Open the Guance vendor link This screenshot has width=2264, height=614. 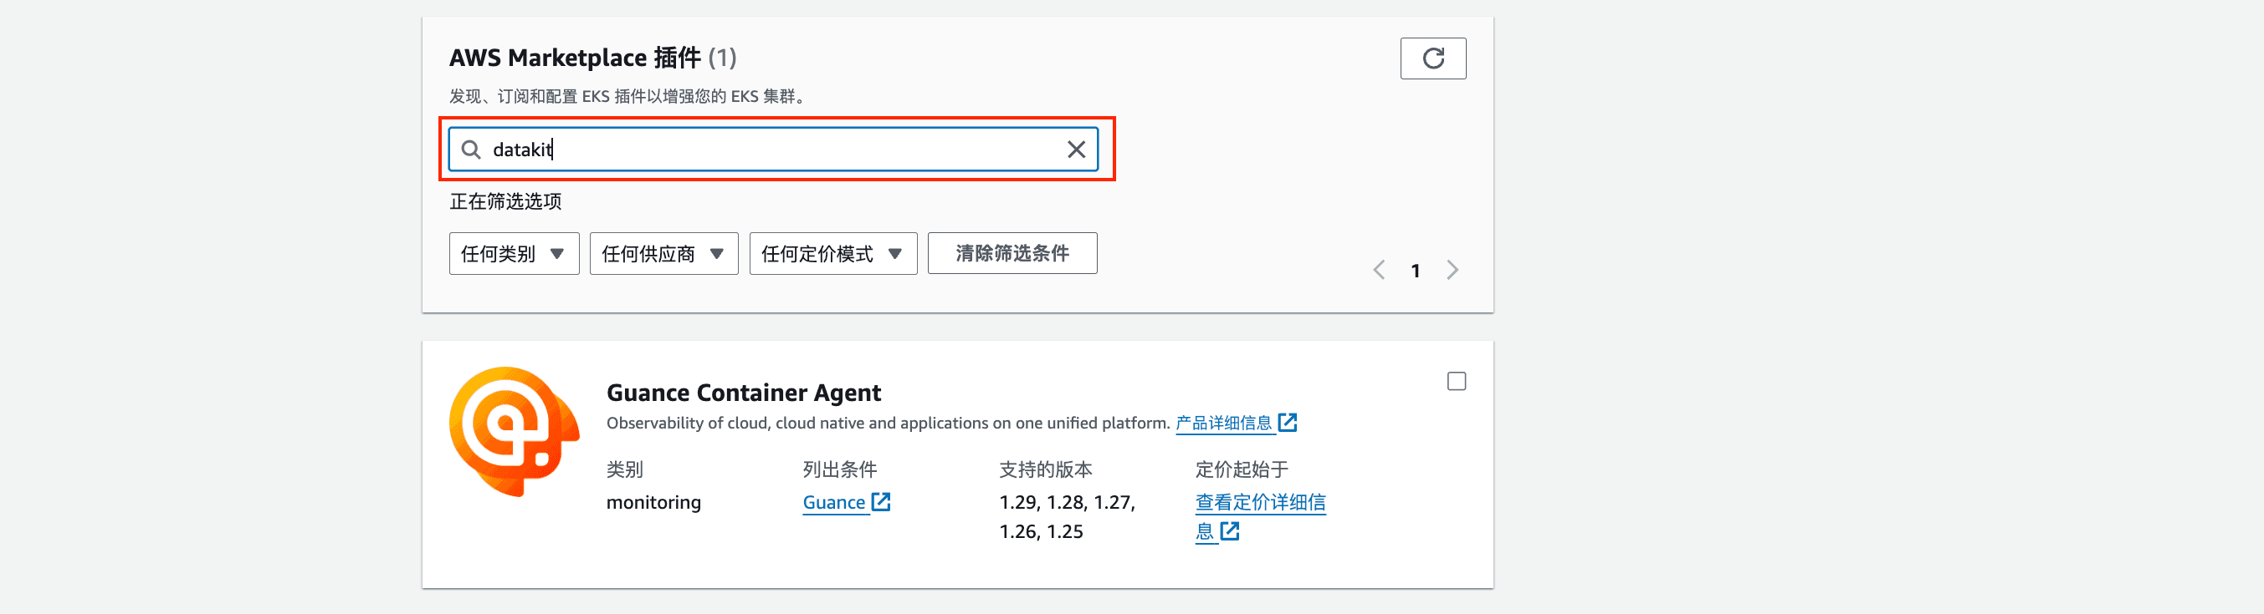pyautogui.click(x=833, y=503)
